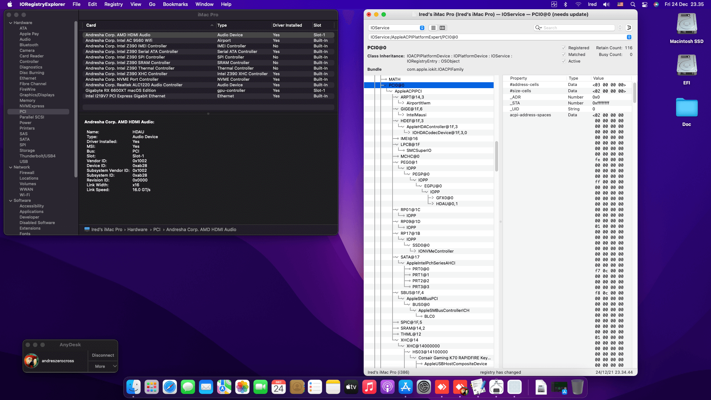Sort the table by Type column
The width and height of the screenshot is (711, 400).
pos(244,25)
